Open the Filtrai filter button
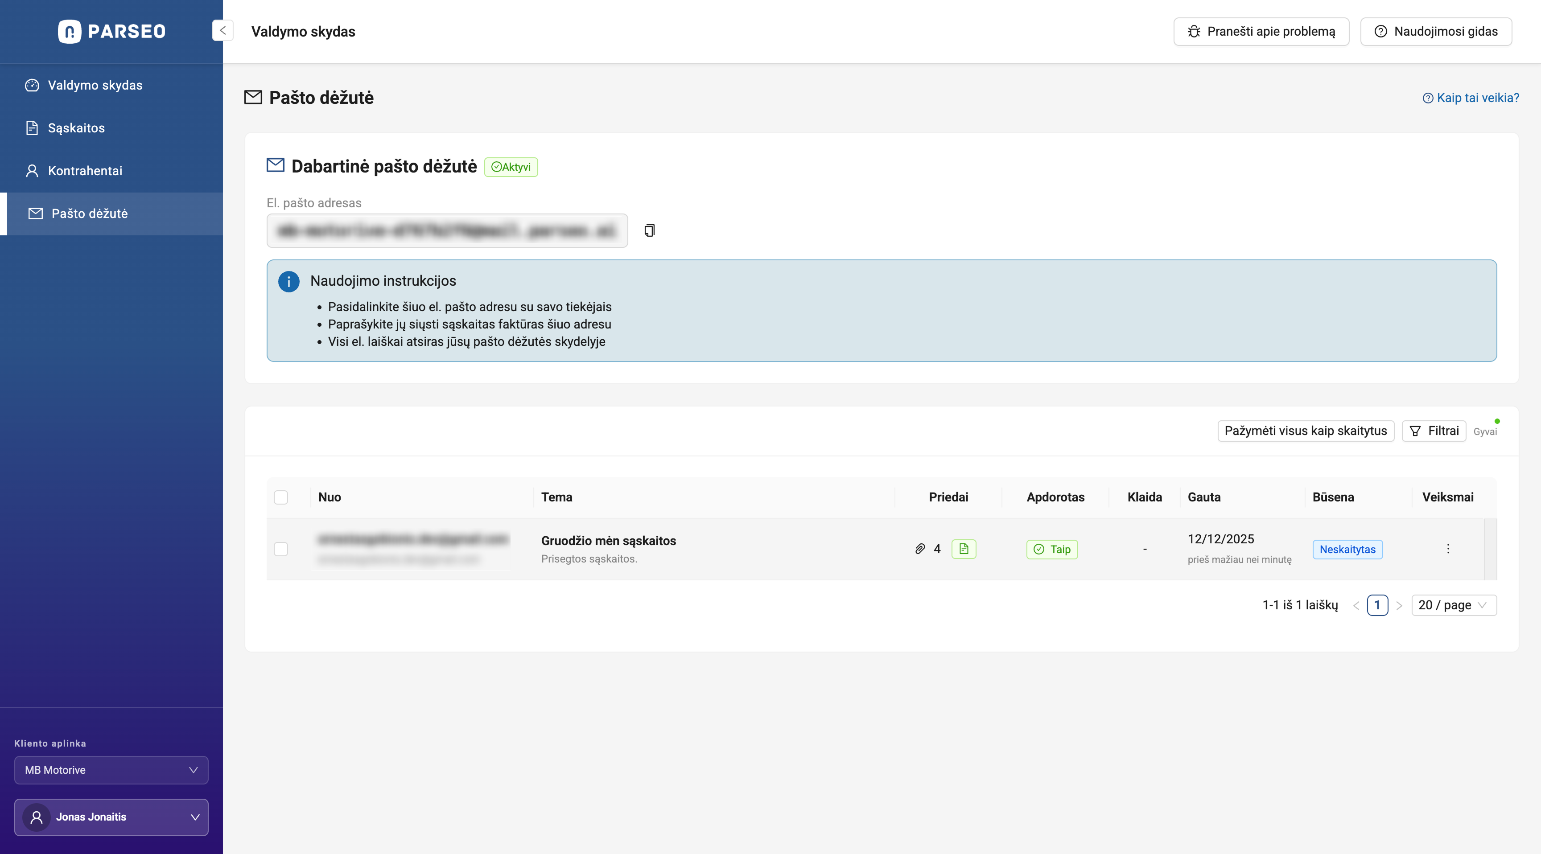The width and height of the screenshot is (1541, 854). (1434, 431)
